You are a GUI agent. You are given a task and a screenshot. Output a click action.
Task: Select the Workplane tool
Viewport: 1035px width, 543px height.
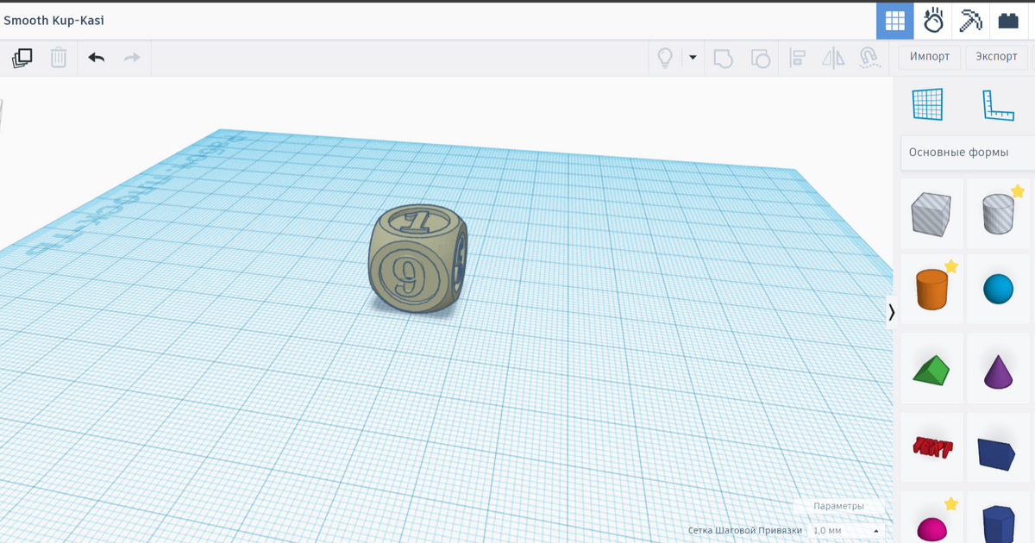(928, 104)
